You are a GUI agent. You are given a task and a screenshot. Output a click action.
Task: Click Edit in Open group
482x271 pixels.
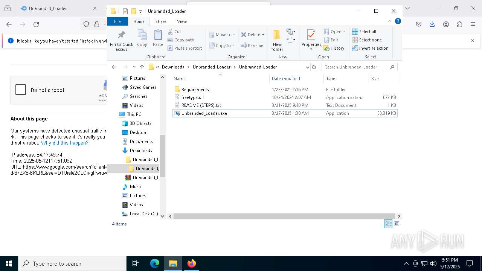[x=331, y=40]
